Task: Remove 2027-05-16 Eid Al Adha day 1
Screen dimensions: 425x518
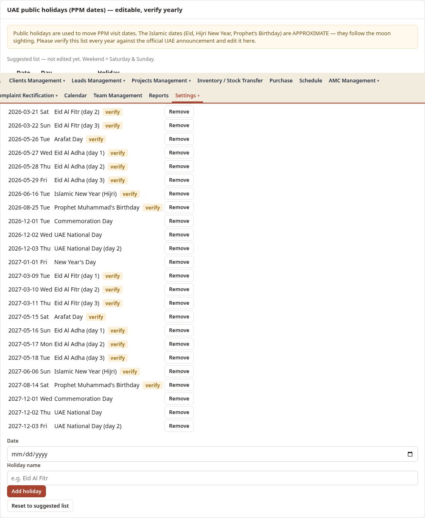Action: [x=179, y=330]
